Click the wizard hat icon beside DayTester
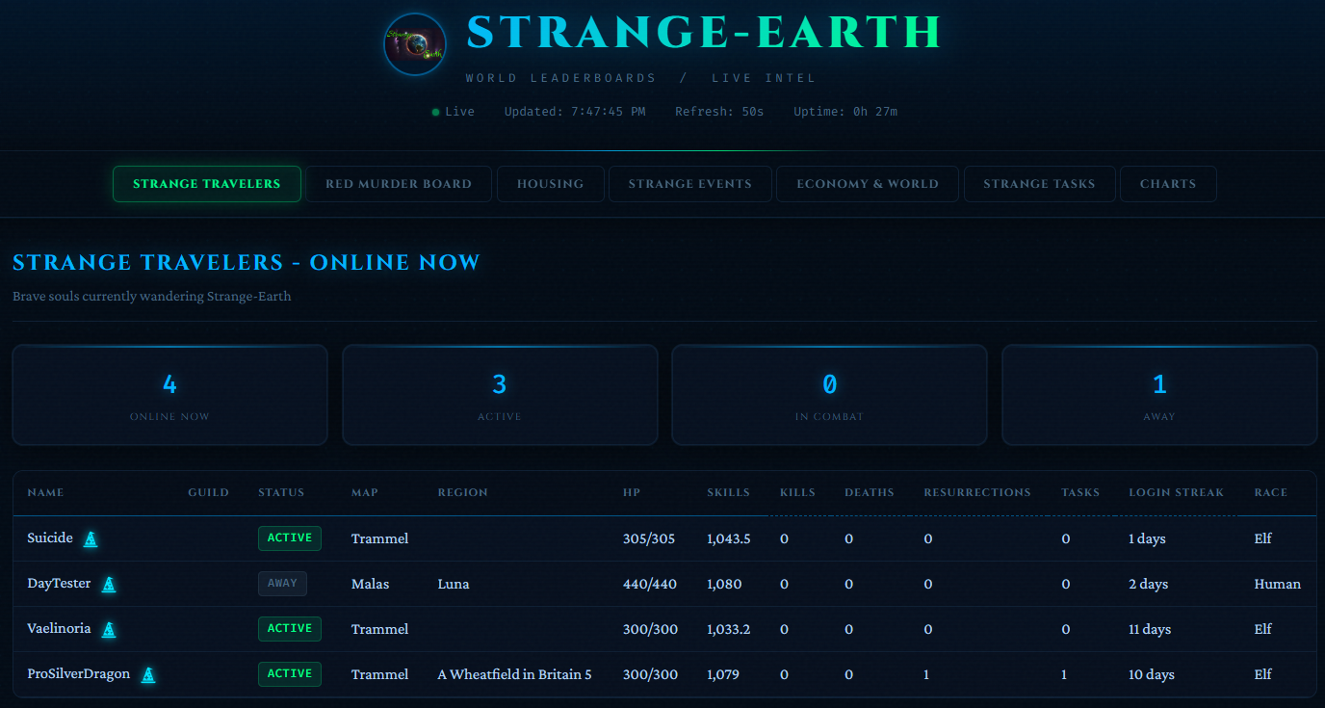This screenshot has width=1325, height=708. click(109, 585)
